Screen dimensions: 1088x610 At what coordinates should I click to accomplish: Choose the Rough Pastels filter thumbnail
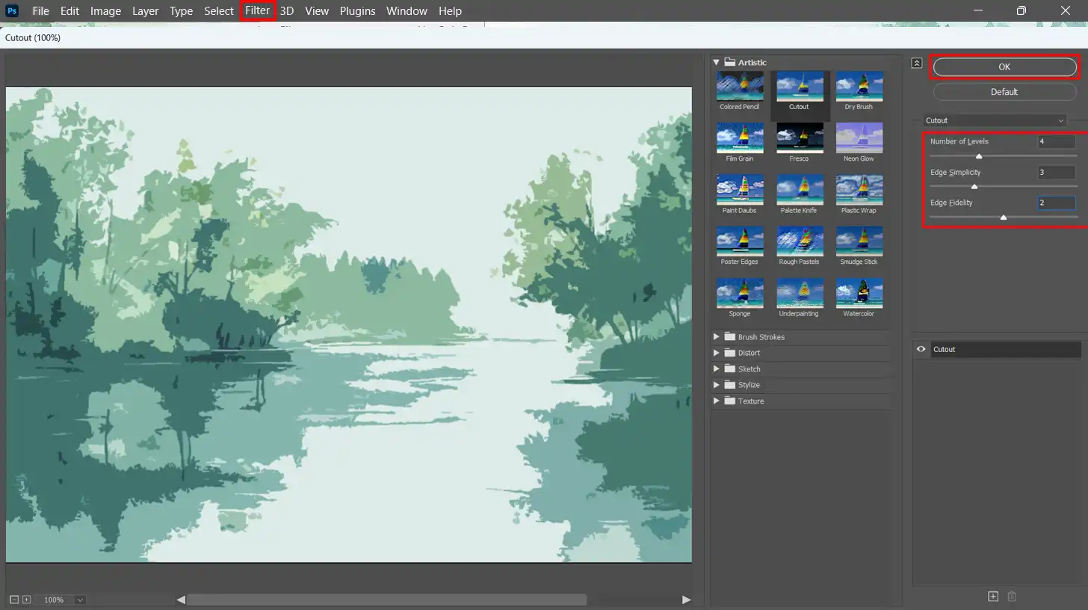coord(799,241)
